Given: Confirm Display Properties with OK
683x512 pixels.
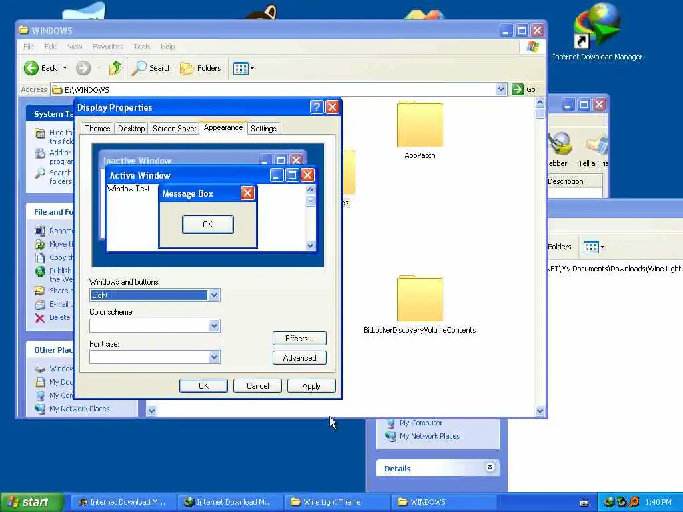Looking at the screenshot, I should coord(203,386).
